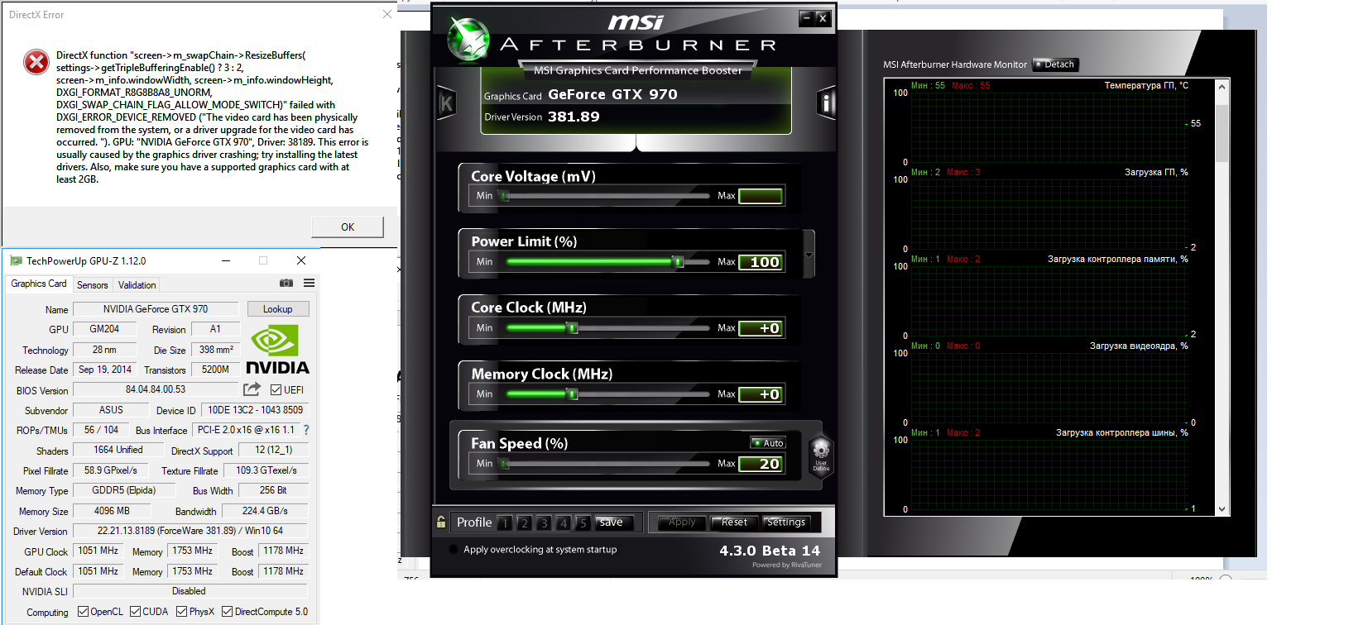
Task: Close the MSI Afterburner window
Action: [822, 17]
